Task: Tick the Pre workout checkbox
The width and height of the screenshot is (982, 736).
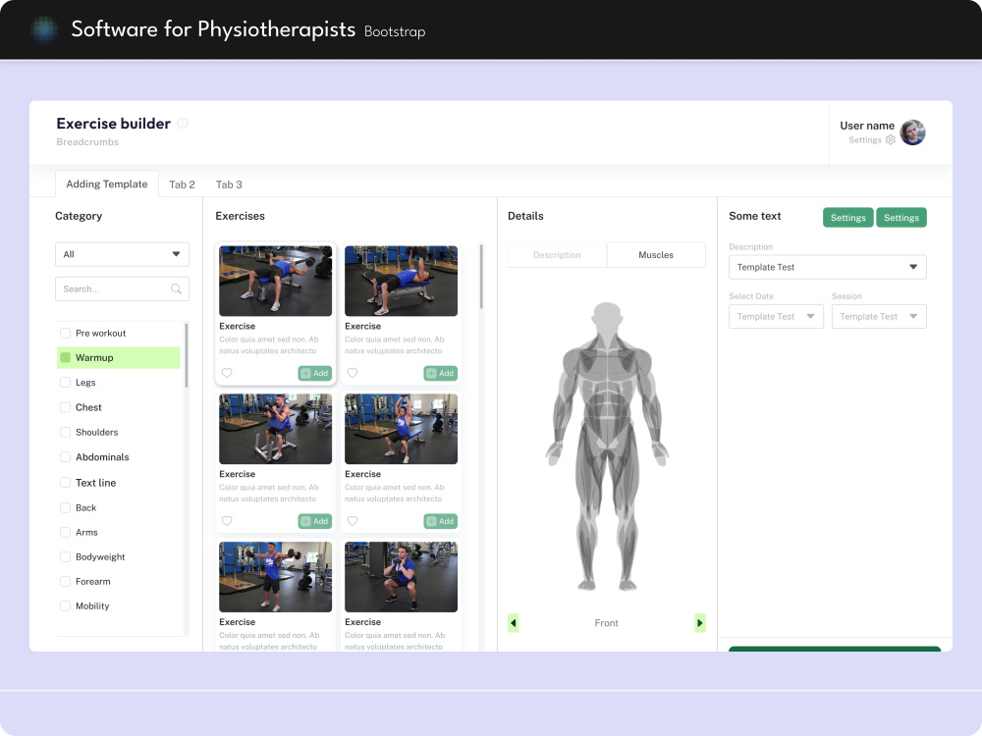Action: 65,333
